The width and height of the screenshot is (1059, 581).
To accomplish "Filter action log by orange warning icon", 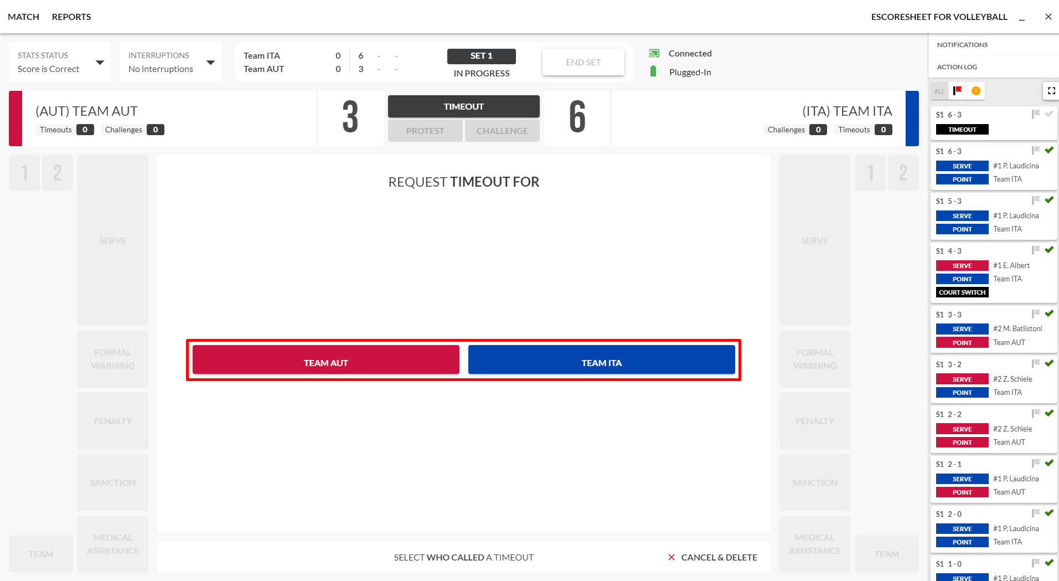I will tap(976, 91).
